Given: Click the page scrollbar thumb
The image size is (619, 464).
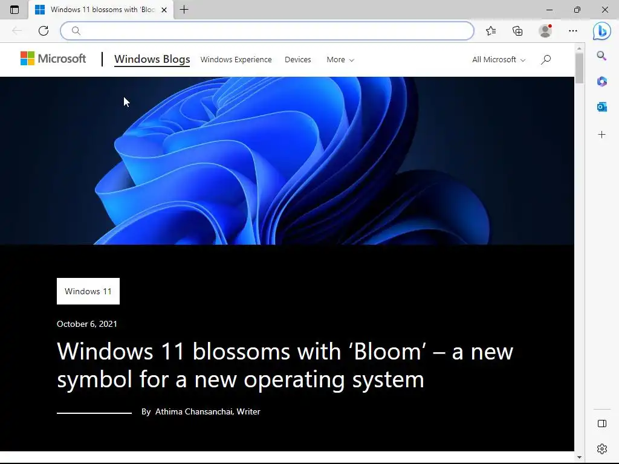Looking at the screenshot, I should [579, 68].
